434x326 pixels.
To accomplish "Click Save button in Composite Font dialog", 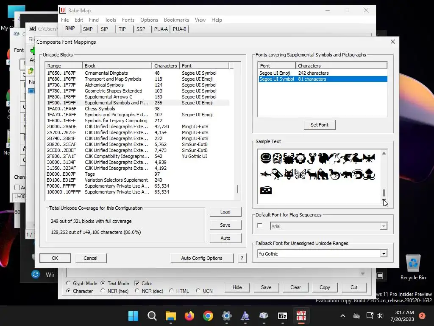I will [225, 225].
